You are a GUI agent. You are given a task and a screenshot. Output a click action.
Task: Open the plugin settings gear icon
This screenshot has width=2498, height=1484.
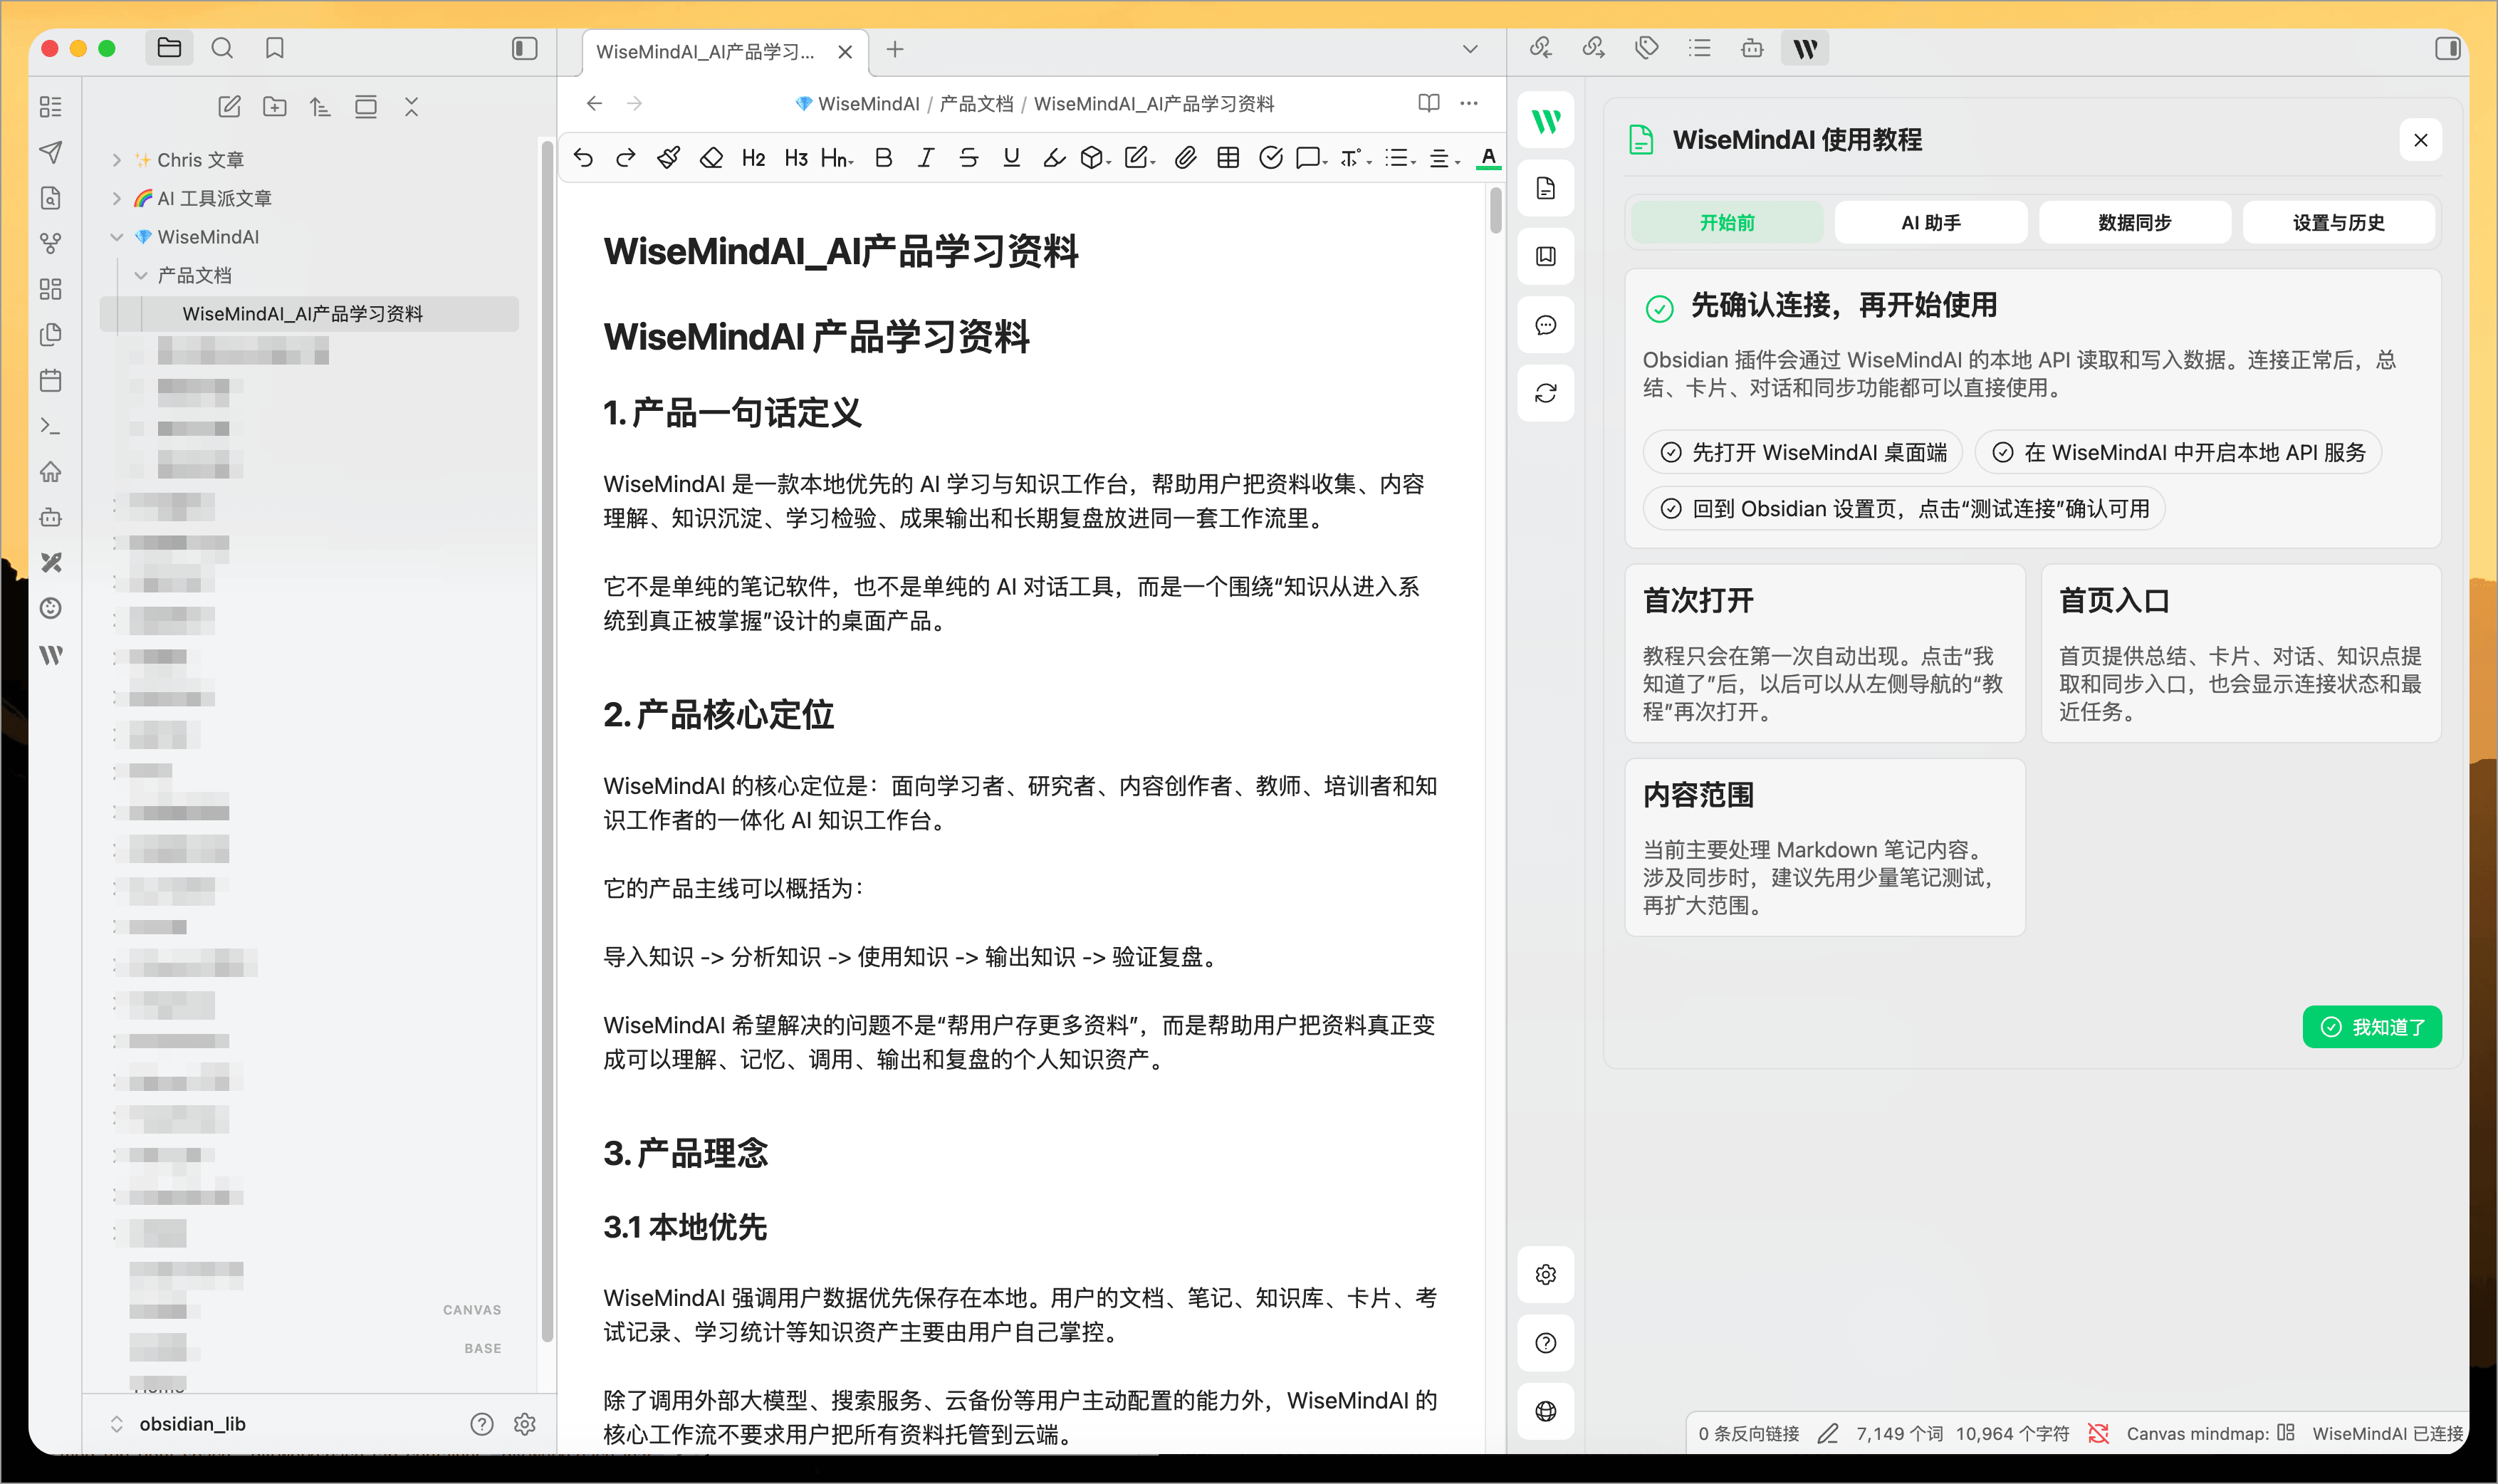coord(1546,1274)
